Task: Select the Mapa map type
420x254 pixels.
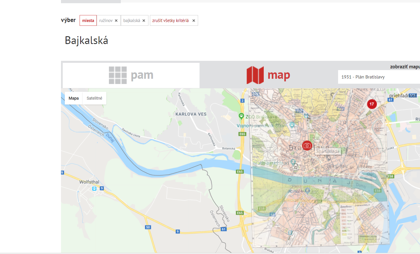Action: 73,98
